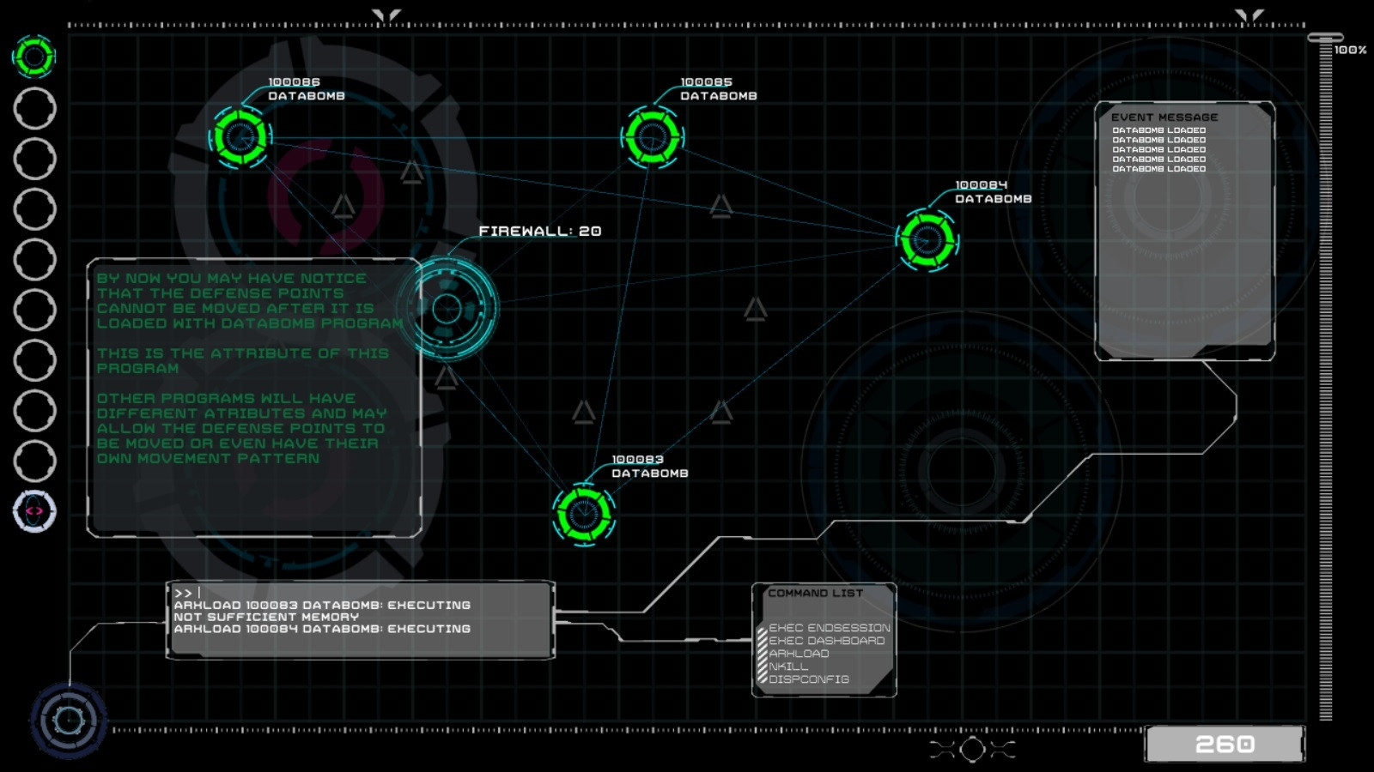Click the ARKLOAD 100083 DATABOMB console line
The width and height of the screenshot is (1374, 772).
click(x=322, y=605)
